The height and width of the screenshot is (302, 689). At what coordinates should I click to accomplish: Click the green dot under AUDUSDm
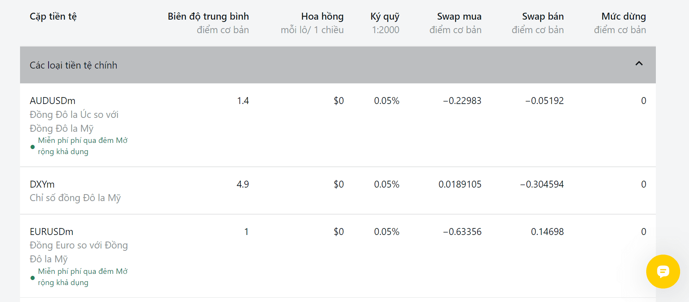pos(32,147)
